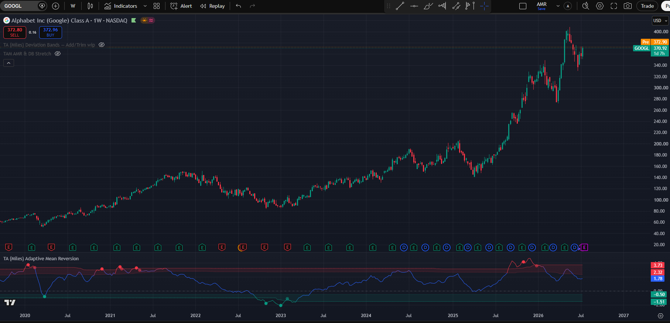Screen dimensions: 670x323
Task: Click the purple upcoming earnings E marker
Action: 584,247
